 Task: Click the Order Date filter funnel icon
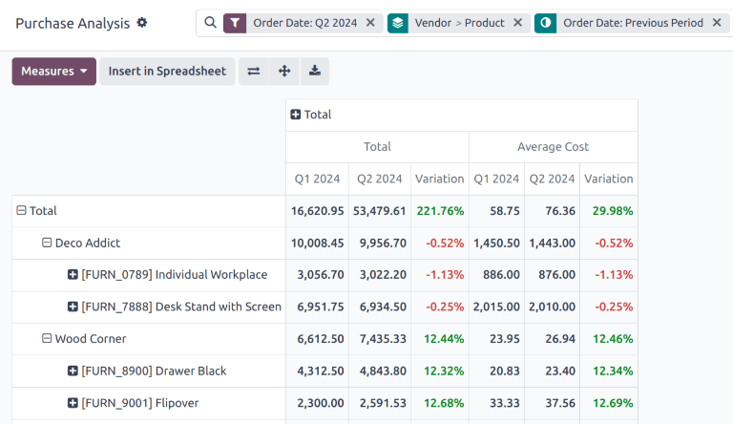click(234, 23)
